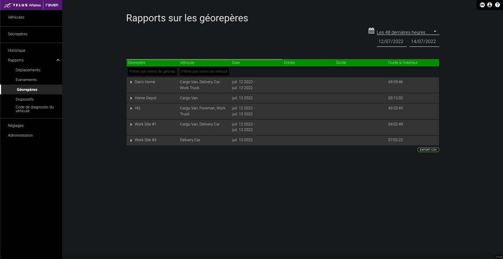Image resolution: width=503 pixels, height=259 pixels.
Task: Click the Dan's Home geofence name
Action: point(145,82)
